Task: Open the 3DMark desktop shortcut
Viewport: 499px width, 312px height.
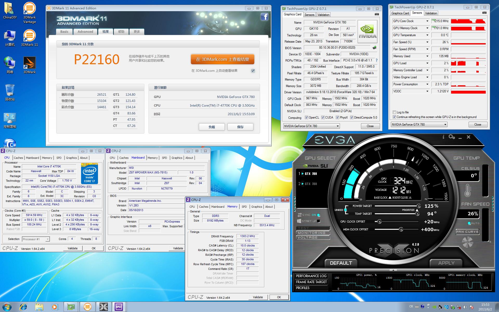Action: (x=29, y=65)
